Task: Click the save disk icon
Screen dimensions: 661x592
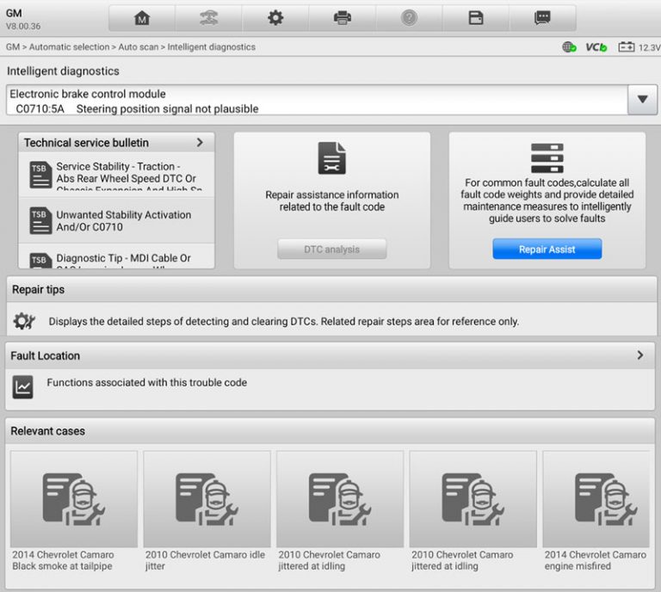Action: click(476, 18)
